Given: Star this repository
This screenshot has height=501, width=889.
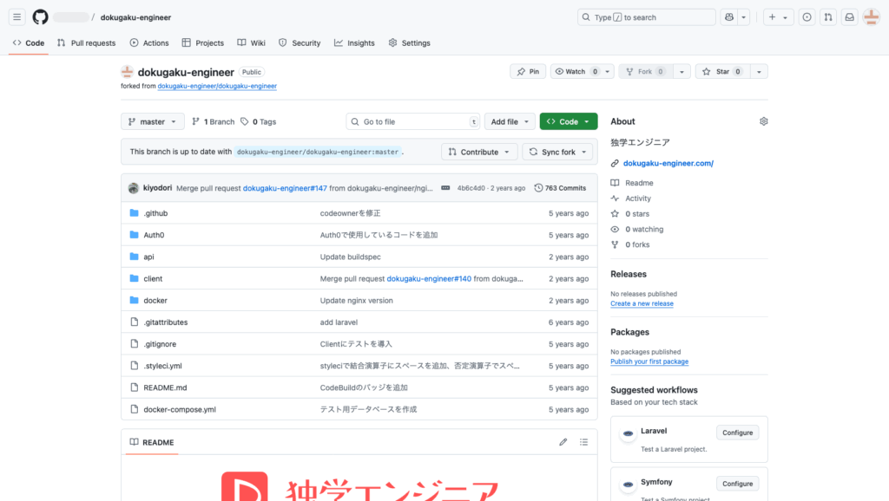Looking at the screenshot, I should [716, 72].
